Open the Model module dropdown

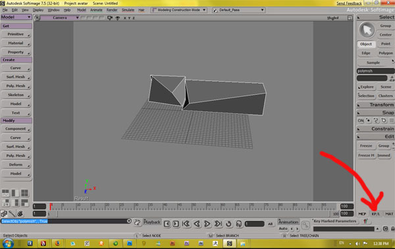(x=16, y=17)
